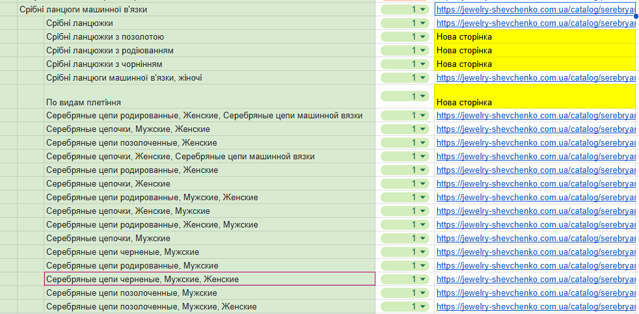Viewport: 639px width, 314px height.
Task: Select cell 'По видам плетіння'
Action: (x=210, y=96)
